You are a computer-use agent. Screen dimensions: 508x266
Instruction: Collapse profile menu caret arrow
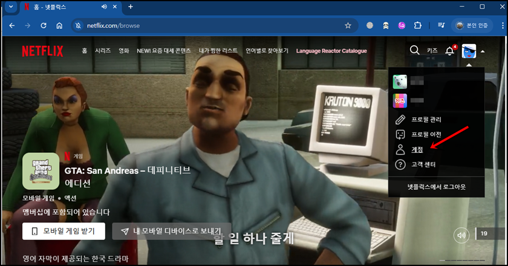coord(483,51)
